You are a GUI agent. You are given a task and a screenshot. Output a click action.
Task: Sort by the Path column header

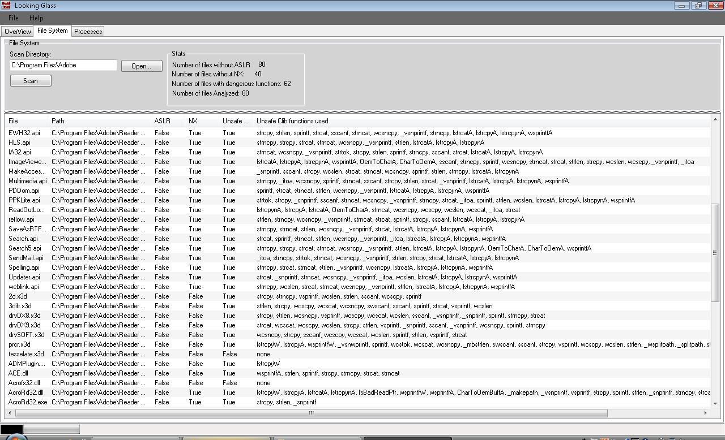click(x=100, y=121)
